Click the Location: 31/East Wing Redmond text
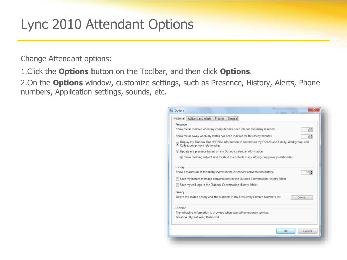347x260 pixels. click(197, 217)
